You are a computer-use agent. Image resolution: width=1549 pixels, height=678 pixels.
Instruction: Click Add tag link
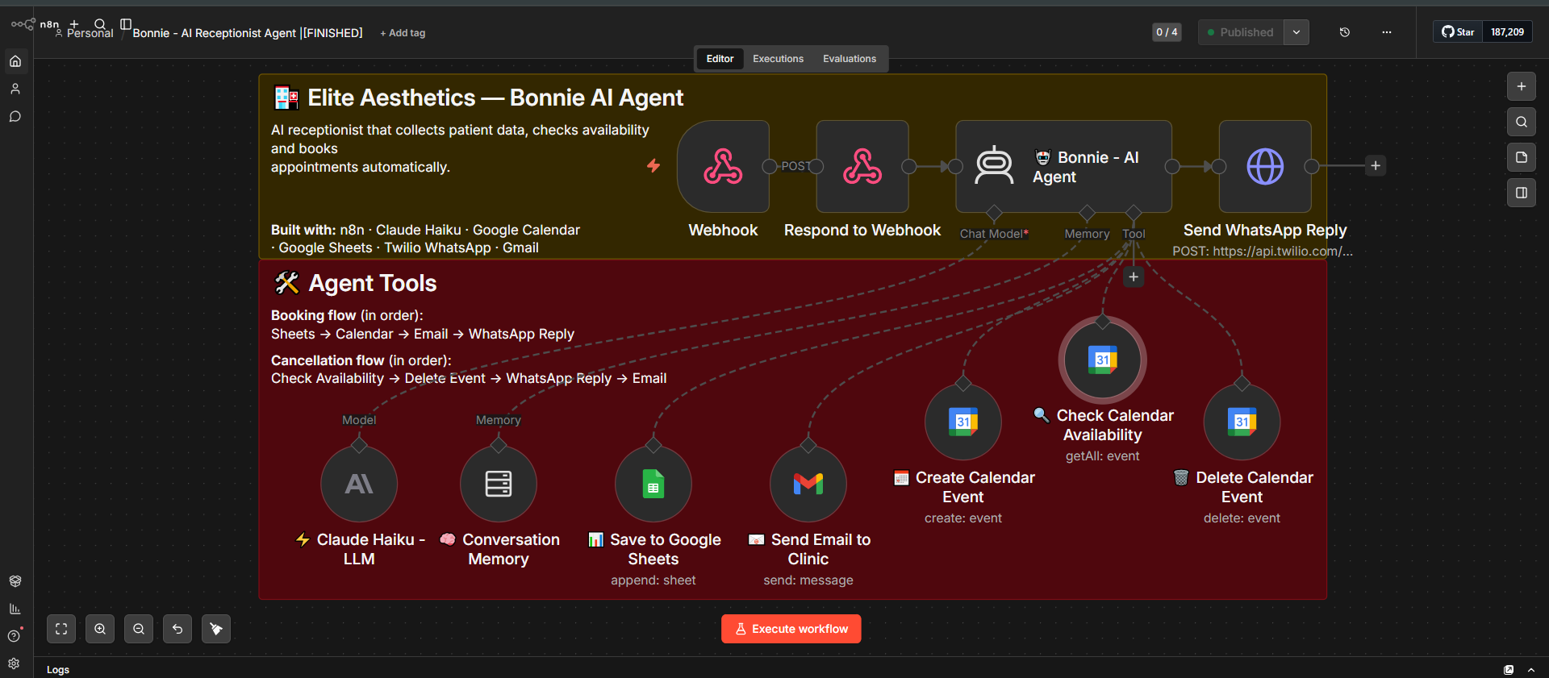403,33
